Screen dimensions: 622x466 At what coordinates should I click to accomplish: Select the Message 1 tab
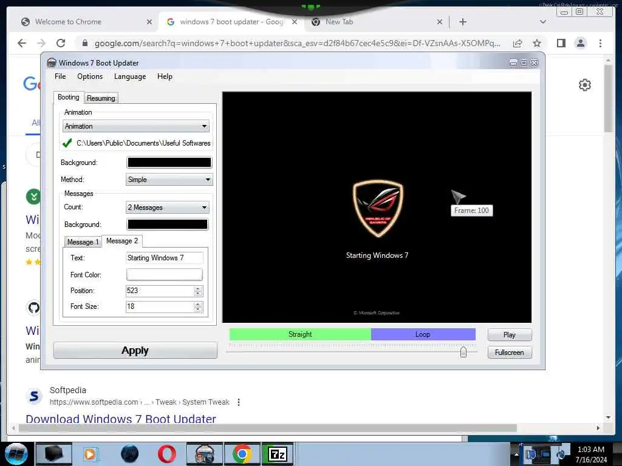[x=83, y=241]
